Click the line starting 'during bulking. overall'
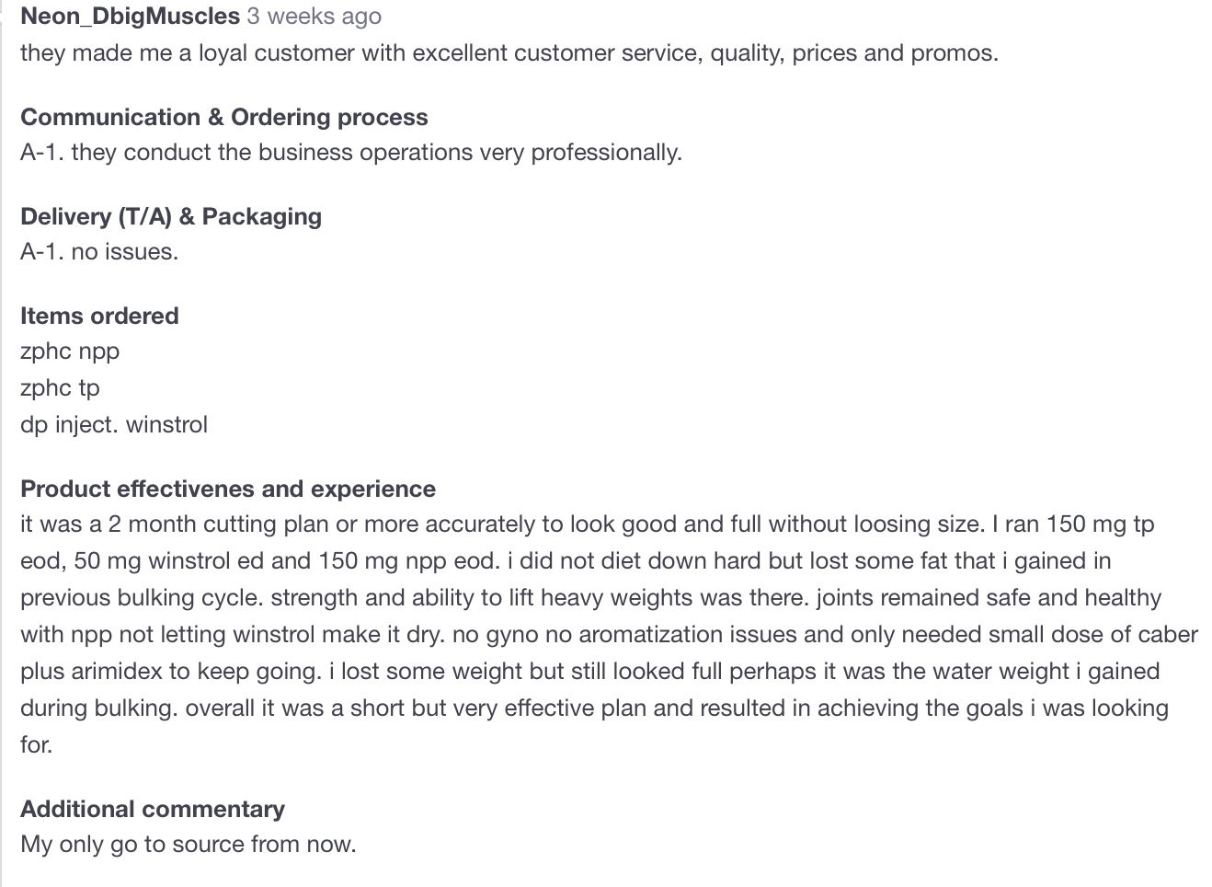Screen dimensions: 1212x887 594,708
